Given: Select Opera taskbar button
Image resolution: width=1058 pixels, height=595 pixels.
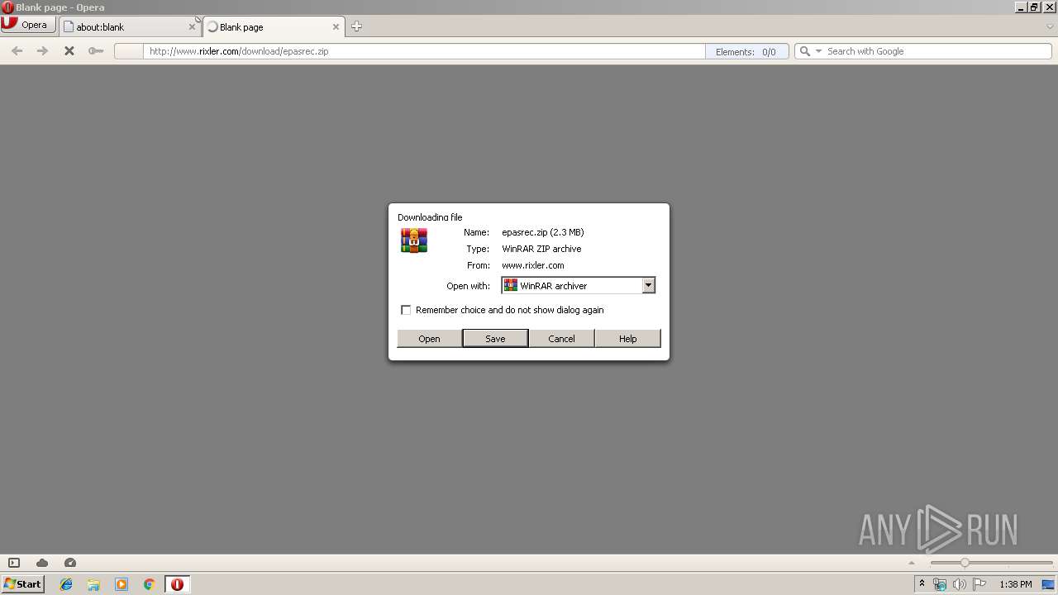Looking at the screenshot, I should (177, 584).
